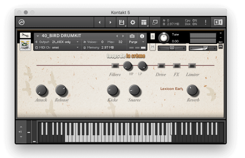Click the Reverb knob
The image size is (245, 158).
point(192,90)
